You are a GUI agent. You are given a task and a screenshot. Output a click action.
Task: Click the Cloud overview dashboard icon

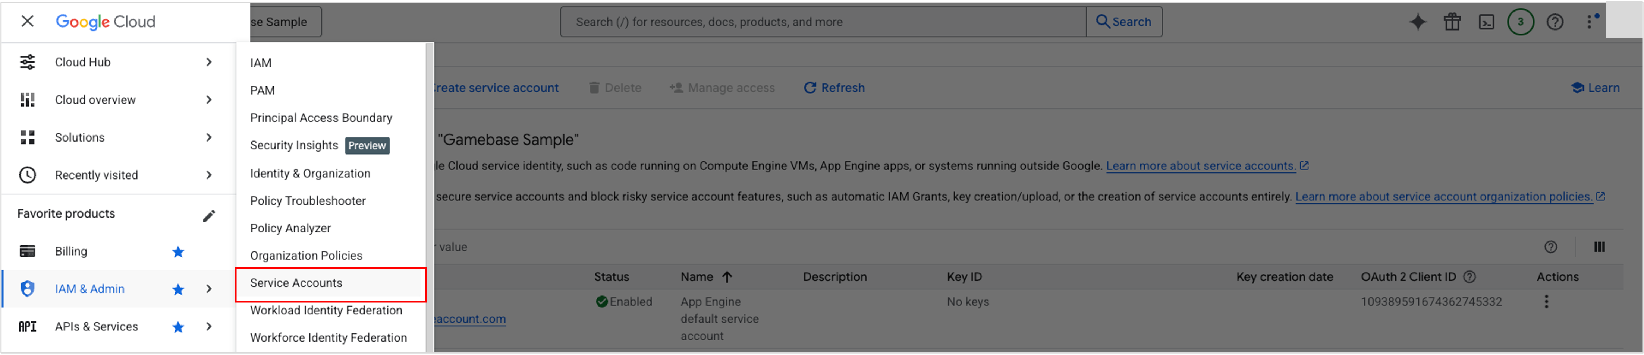pyautogui.click(x=28, y=99)
